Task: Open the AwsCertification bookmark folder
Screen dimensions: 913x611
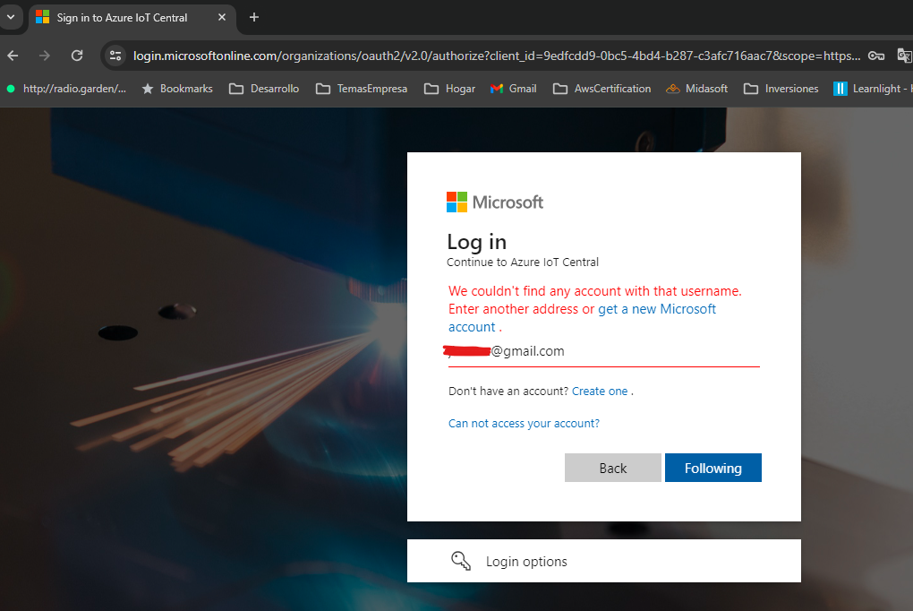Action: click(602, 89)
